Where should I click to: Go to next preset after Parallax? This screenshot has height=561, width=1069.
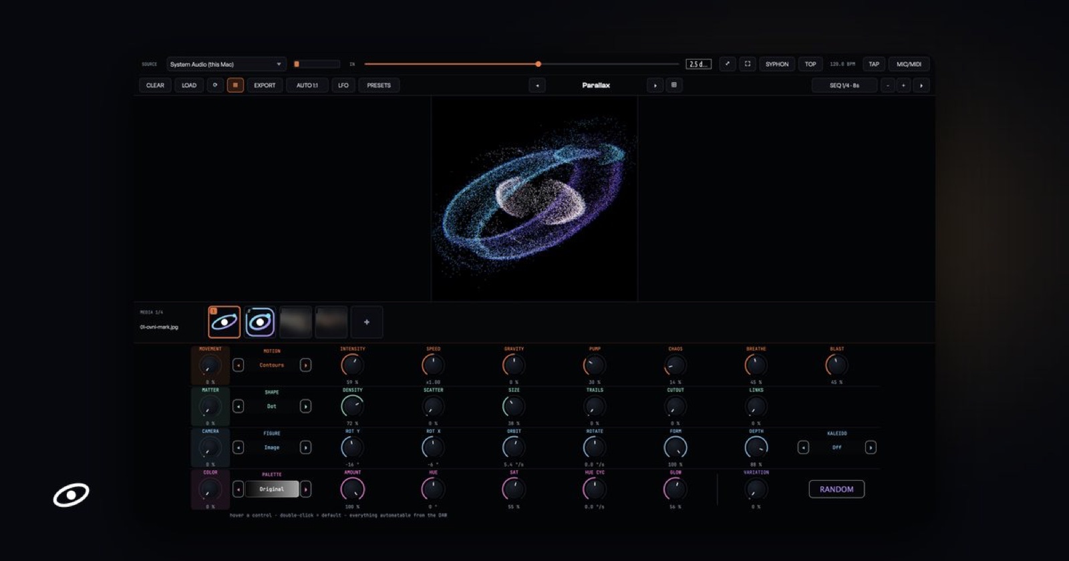coord(655,85)
